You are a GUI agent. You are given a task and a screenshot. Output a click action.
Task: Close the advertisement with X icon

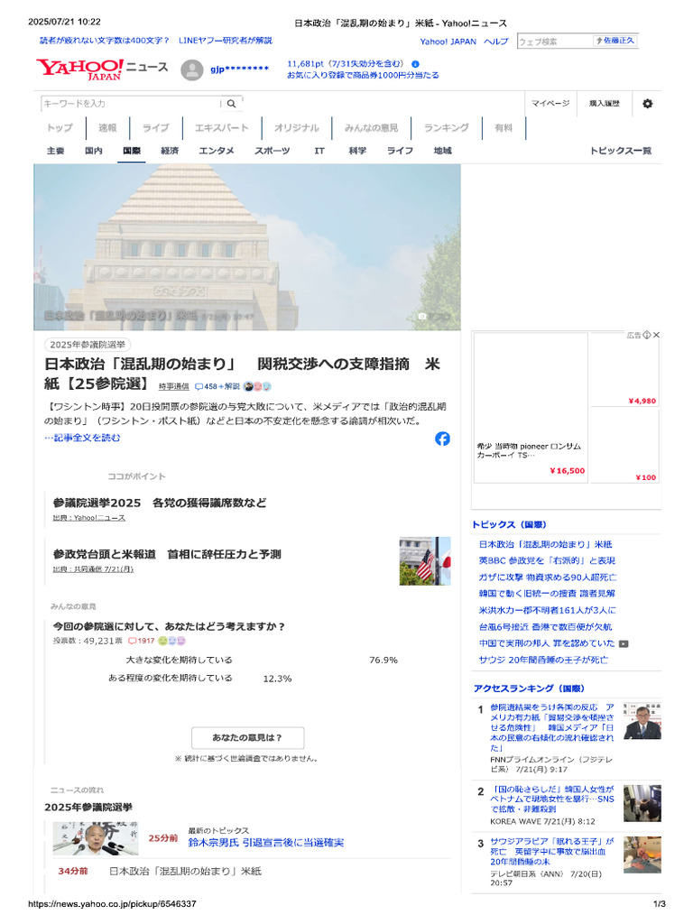coord(657,335)
